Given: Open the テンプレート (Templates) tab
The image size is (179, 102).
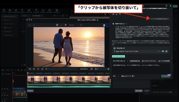Looking at the screenshot, I should pos(57,11).
